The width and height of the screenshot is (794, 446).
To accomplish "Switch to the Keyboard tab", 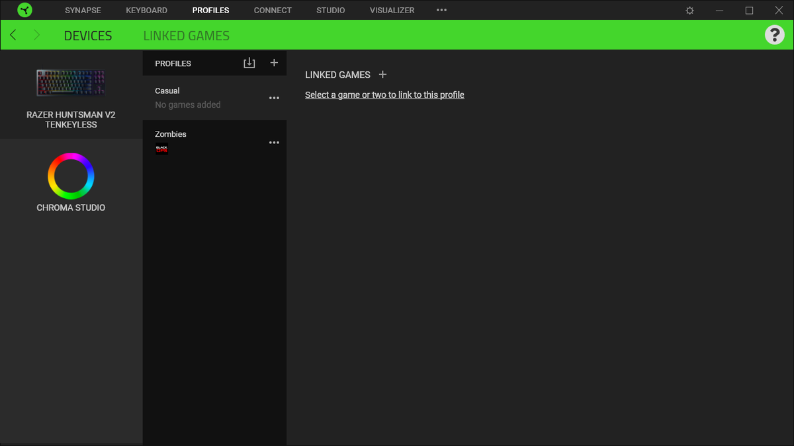I will tap(147, 10).
